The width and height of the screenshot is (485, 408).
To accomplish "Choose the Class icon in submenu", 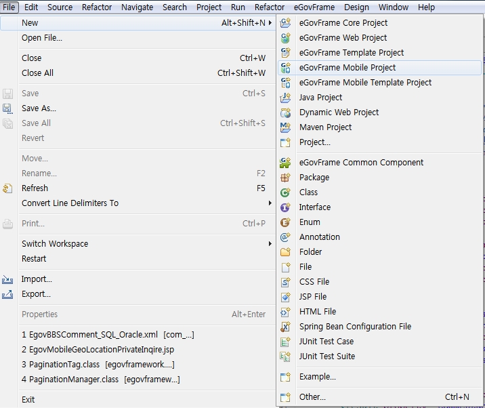I will pyautogui.click(x=285, y=192).
